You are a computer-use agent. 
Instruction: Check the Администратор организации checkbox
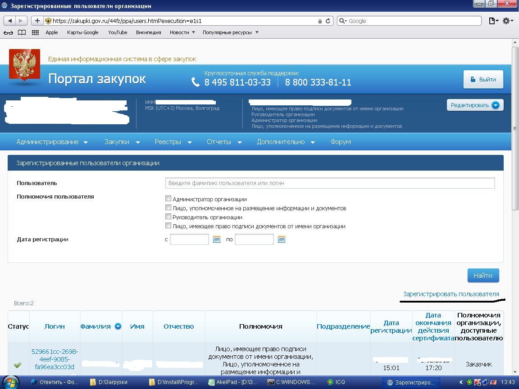tap(168, 199)
